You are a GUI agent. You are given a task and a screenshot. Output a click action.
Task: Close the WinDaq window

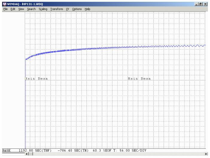click(206, 4)
